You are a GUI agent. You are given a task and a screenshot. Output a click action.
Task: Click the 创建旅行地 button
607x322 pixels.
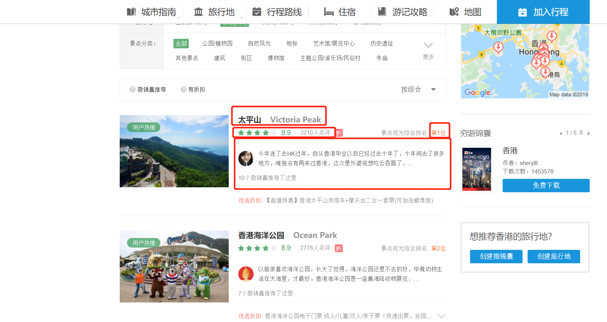(554, 256)
